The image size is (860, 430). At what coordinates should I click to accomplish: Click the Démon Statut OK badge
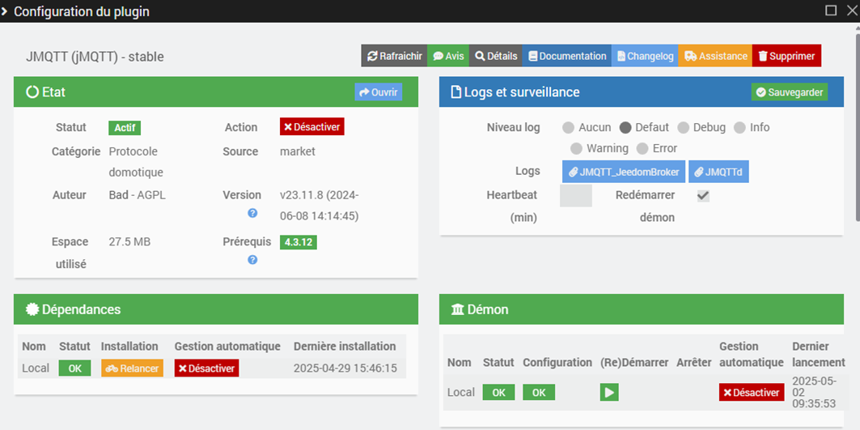click(498, 393)
